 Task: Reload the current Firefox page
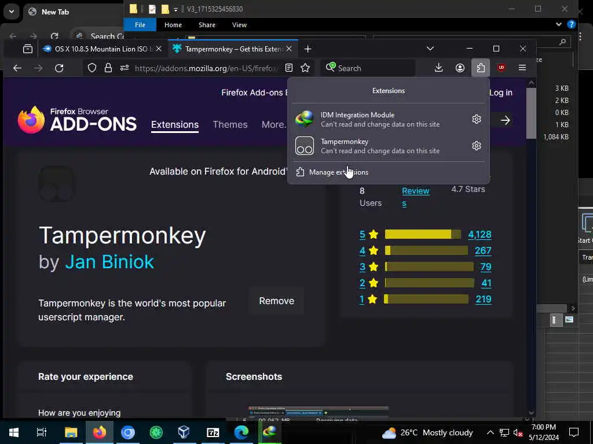point(59,68)
